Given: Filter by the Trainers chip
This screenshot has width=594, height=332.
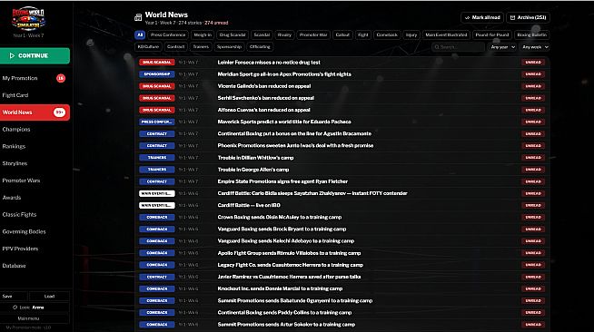Looking at the screenshot, I should pos(201,47).
